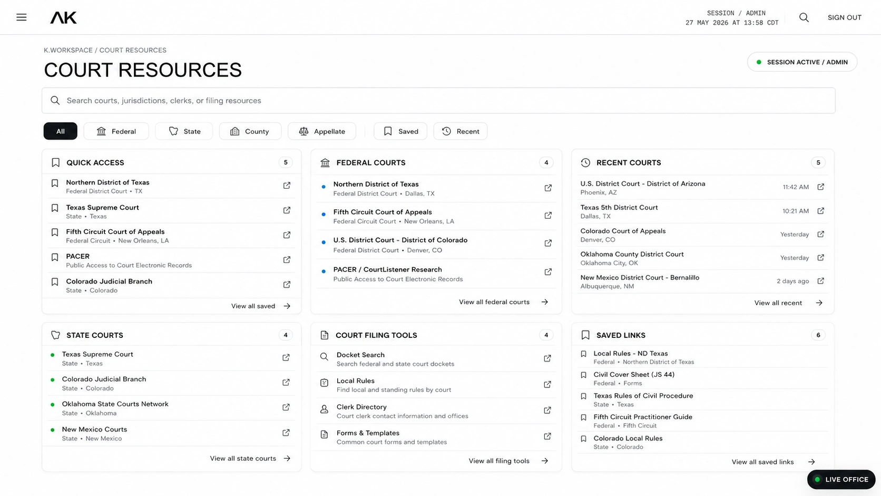Click Session Active / Admin status pill
Viewport: 881px width, 496px height.
click(x=802, y=62)
